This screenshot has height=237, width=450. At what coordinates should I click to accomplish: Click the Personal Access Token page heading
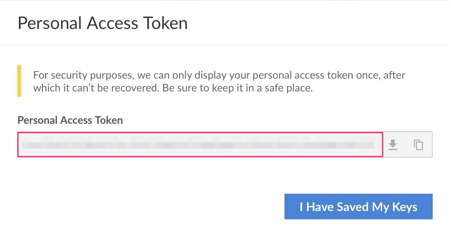click(x=103, y=23)
